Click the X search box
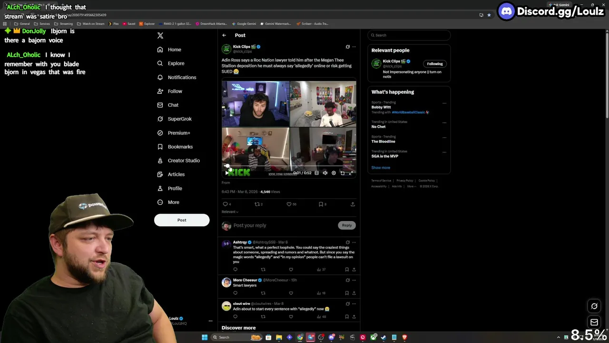Viewport: 609px width, 343px height. coord(409,35)
